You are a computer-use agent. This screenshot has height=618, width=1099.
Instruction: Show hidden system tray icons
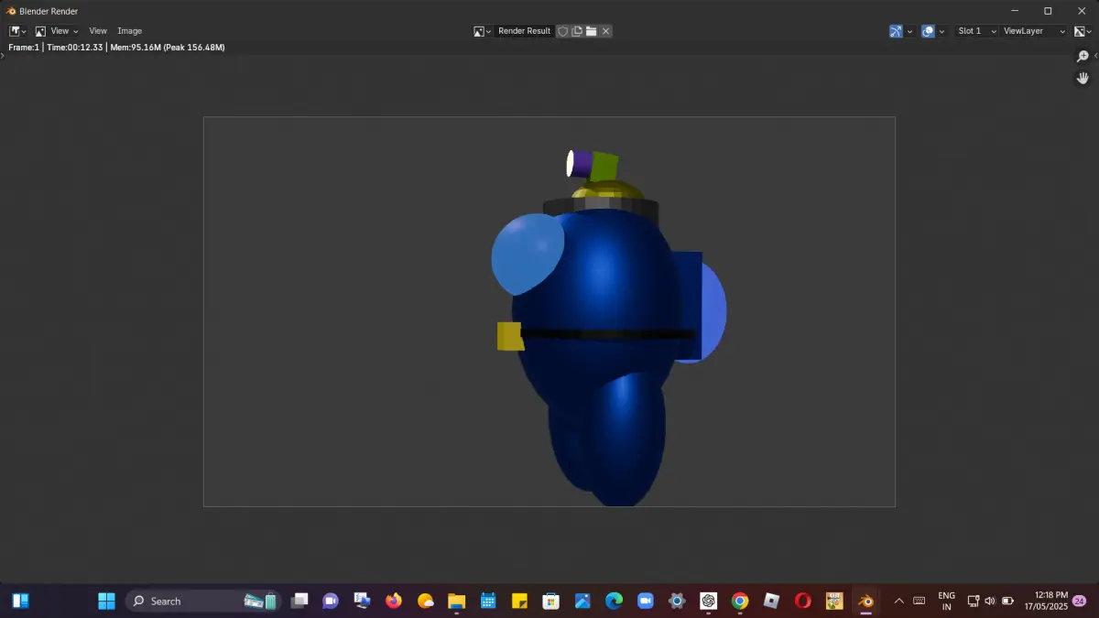[898, 601]
